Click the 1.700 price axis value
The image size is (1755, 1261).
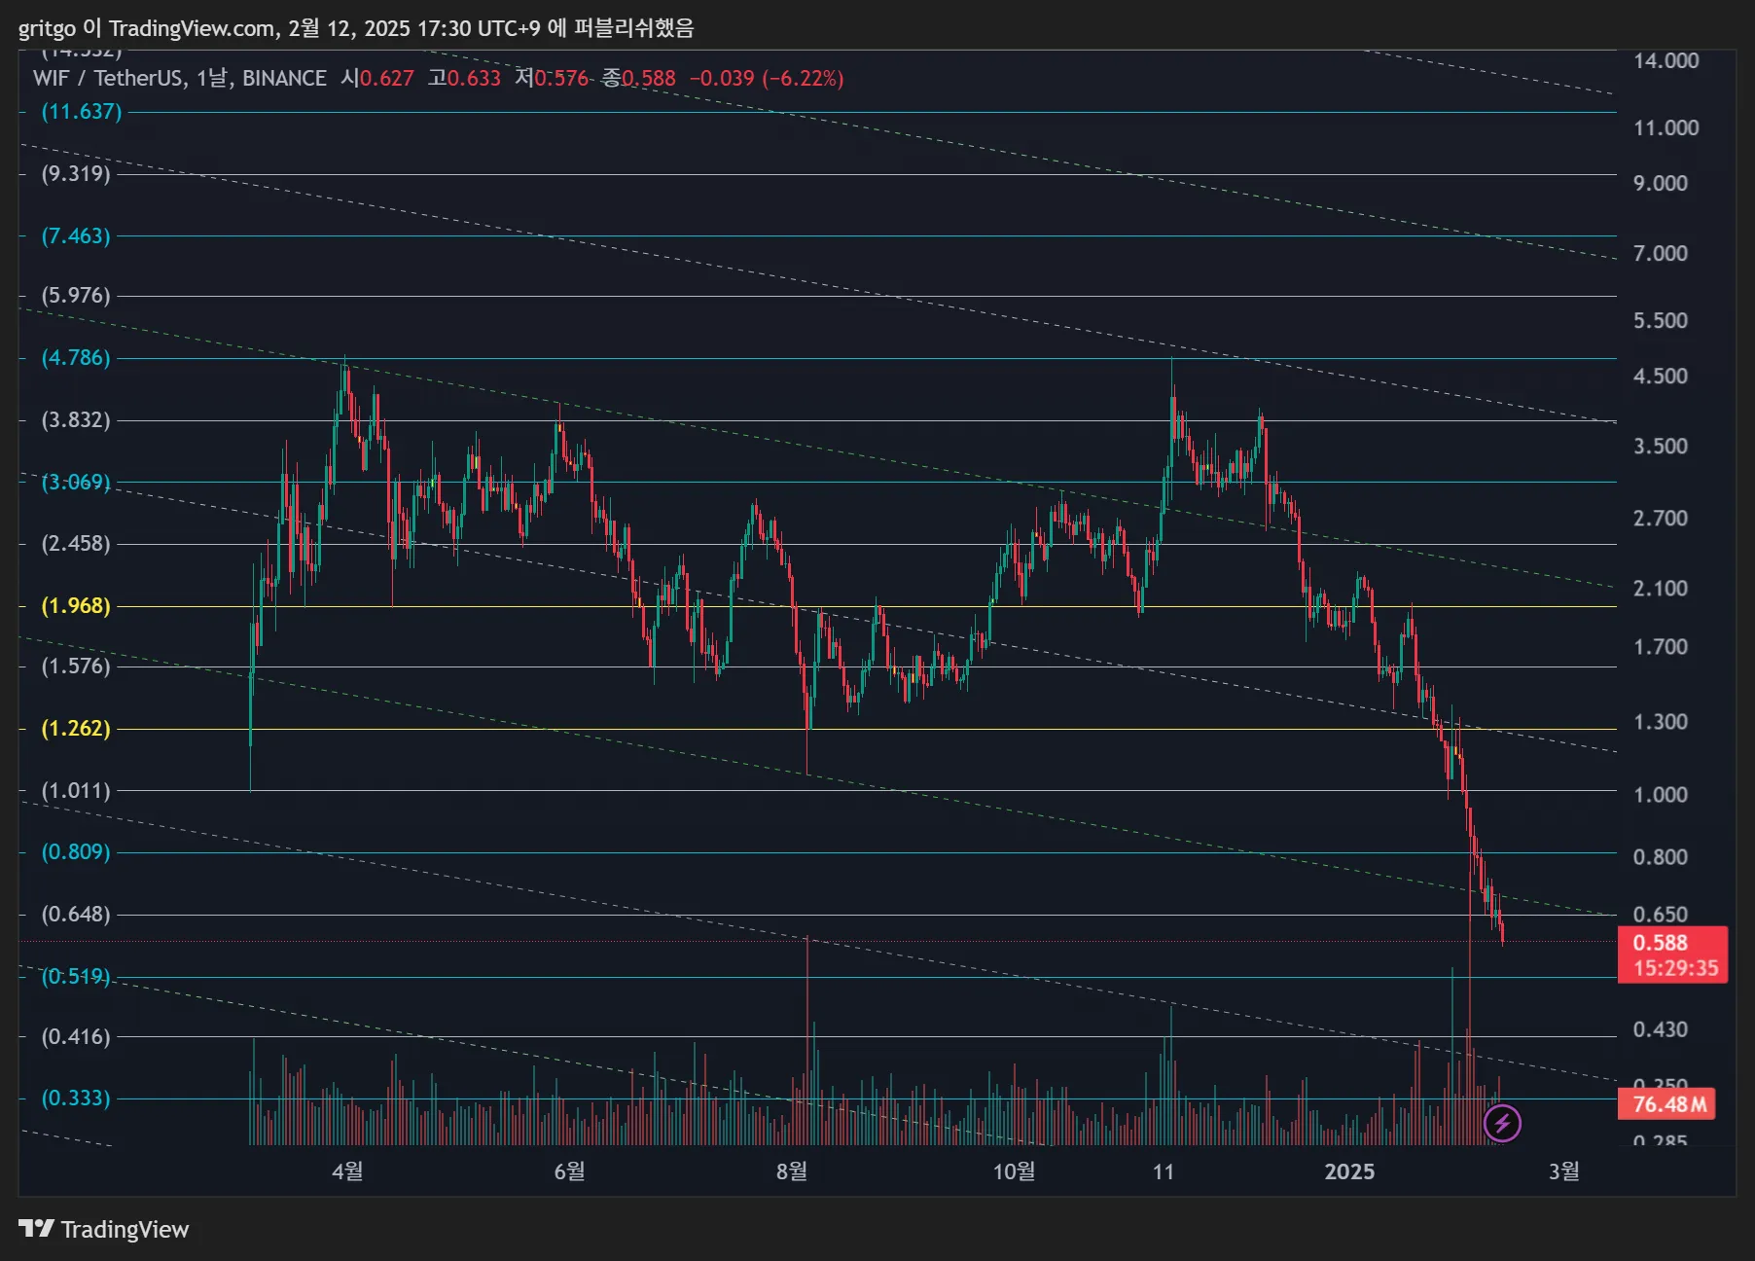pyautogui.click(x=1661, y=647)
